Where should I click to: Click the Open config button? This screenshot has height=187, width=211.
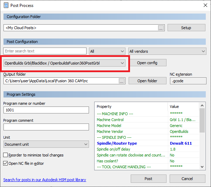point(147,63)
